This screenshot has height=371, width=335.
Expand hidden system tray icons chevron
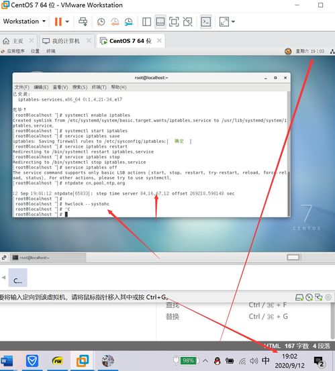pos(205,361)
